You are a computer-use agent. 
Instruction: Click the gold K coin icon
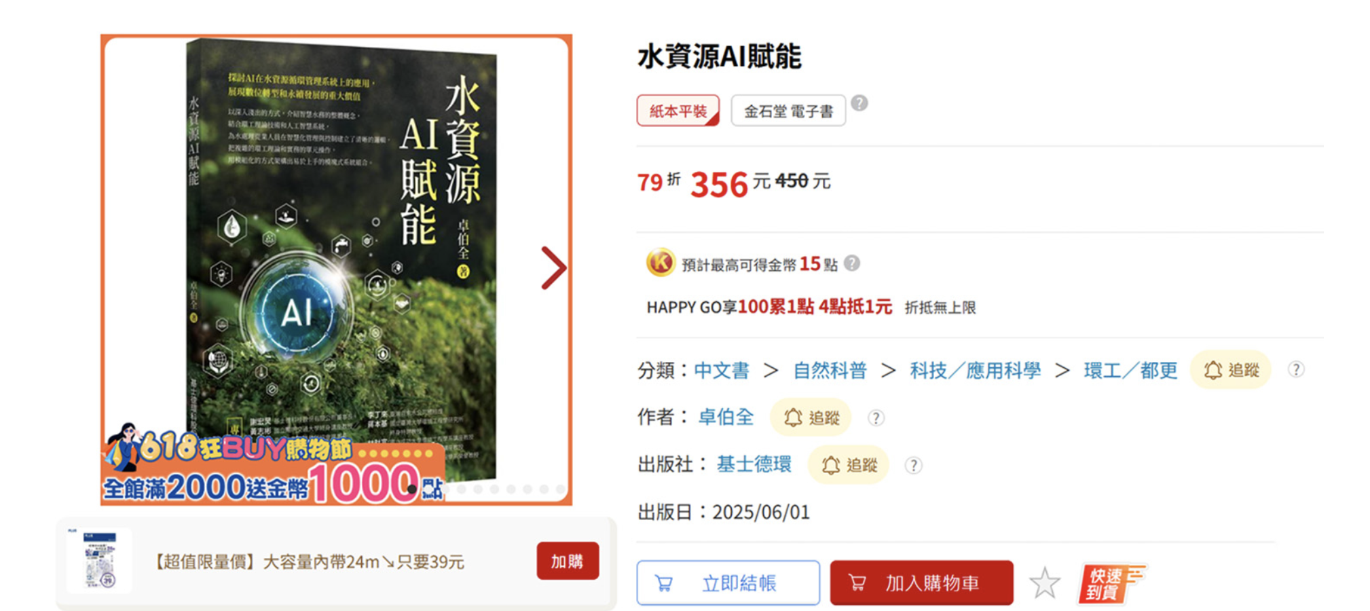661,263
